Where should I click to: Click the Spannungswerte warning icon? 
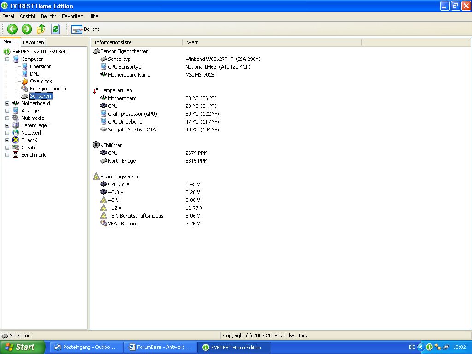pos(96,177)
